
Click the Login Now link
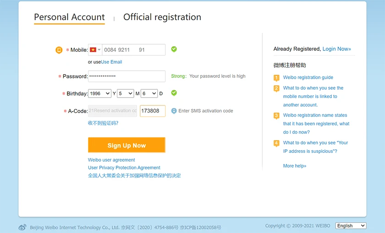point(336,49)
